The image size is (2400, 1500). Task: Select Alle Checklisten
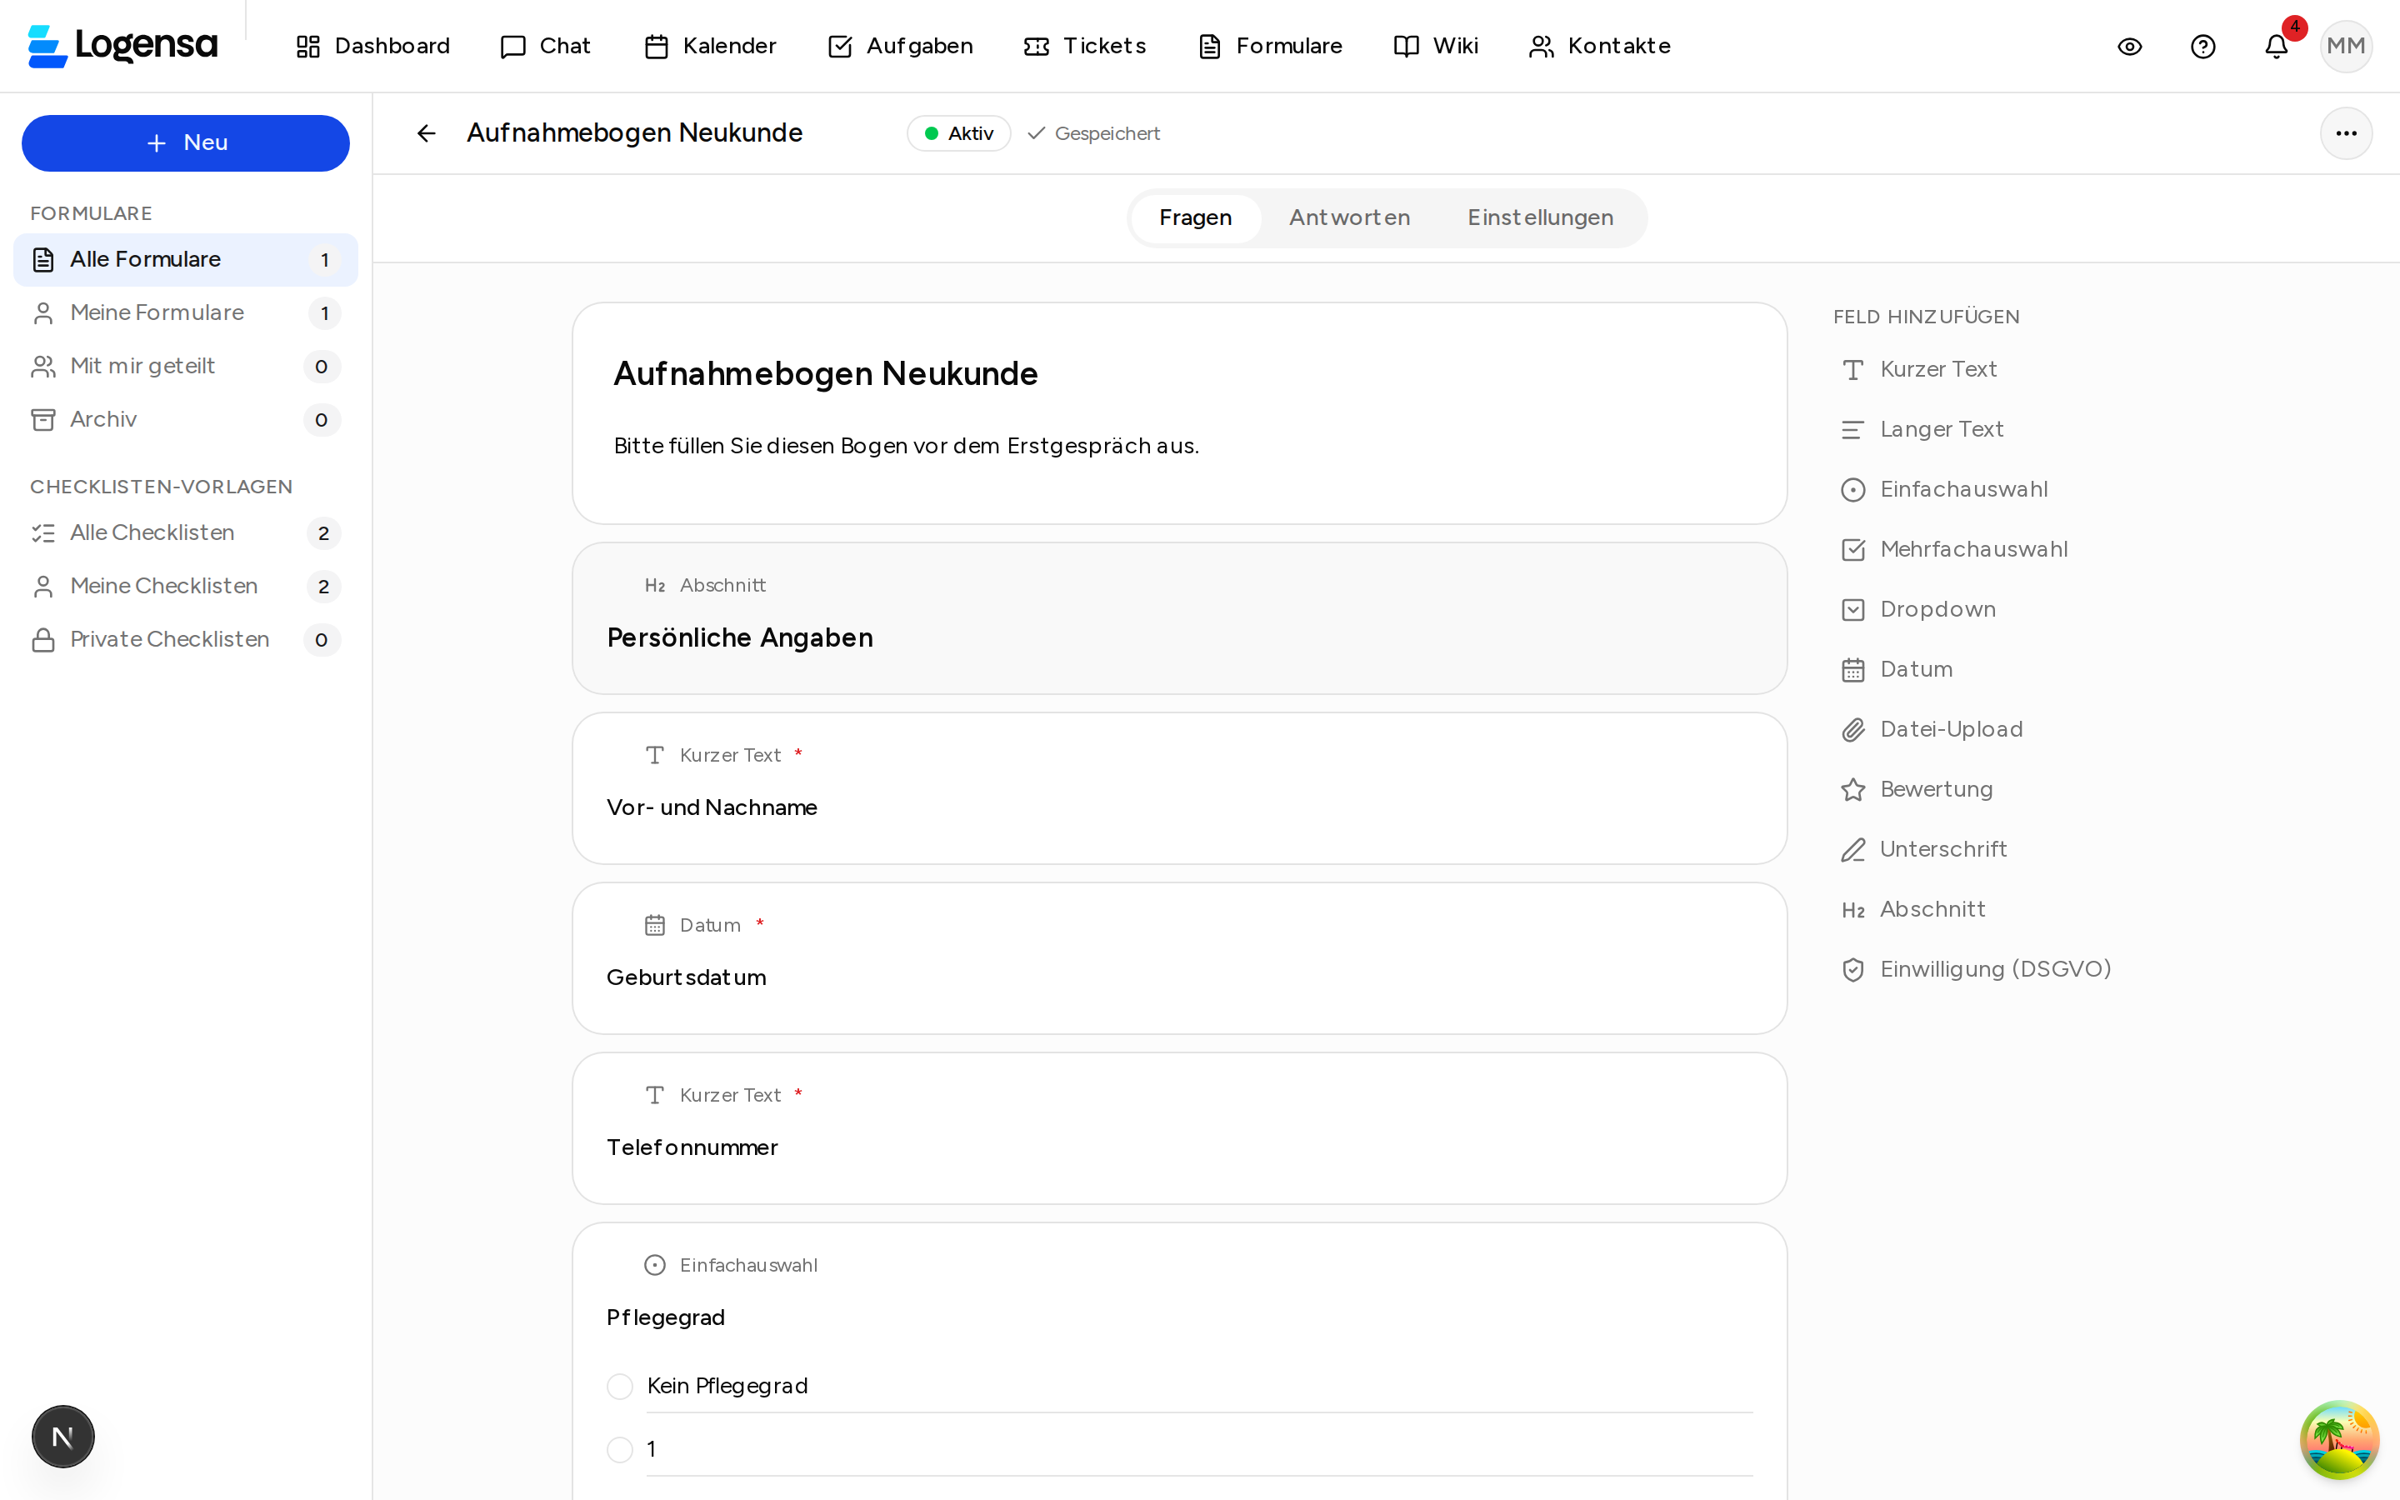[x=186, y=533]
